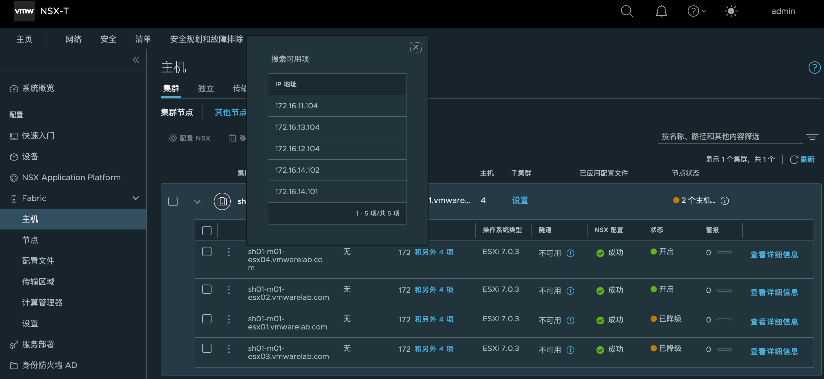Open actions menu for esx02 host
The height and width of the screenshot is (379, 824).
coord(229,289)
